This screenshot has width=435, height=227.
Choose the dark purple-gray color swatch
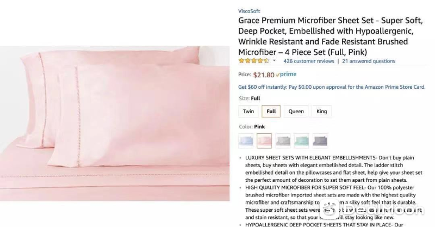(x=320, y=141)
